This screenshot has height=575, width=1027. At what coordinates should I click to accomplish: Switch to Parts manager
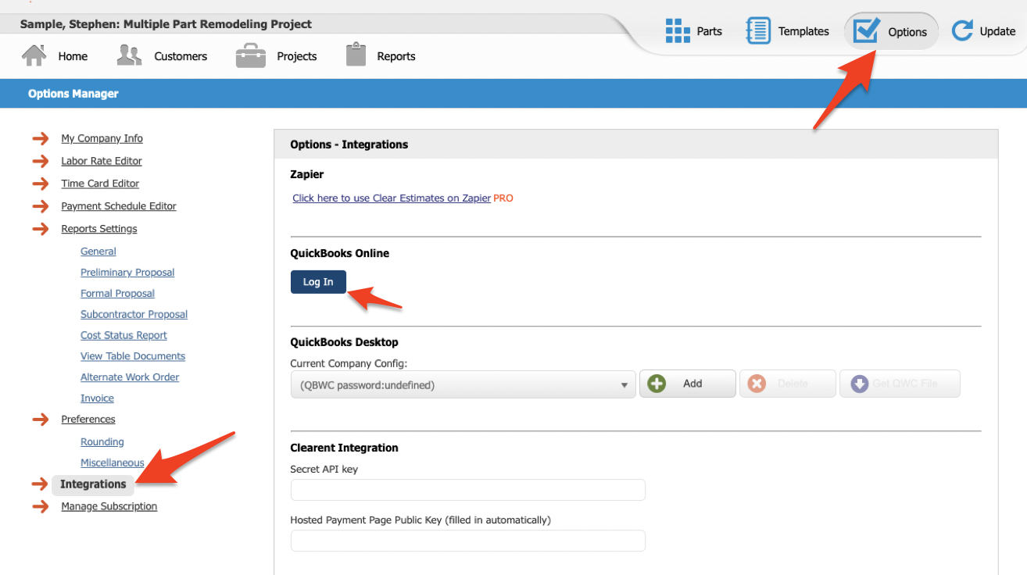tap(710, 32)
